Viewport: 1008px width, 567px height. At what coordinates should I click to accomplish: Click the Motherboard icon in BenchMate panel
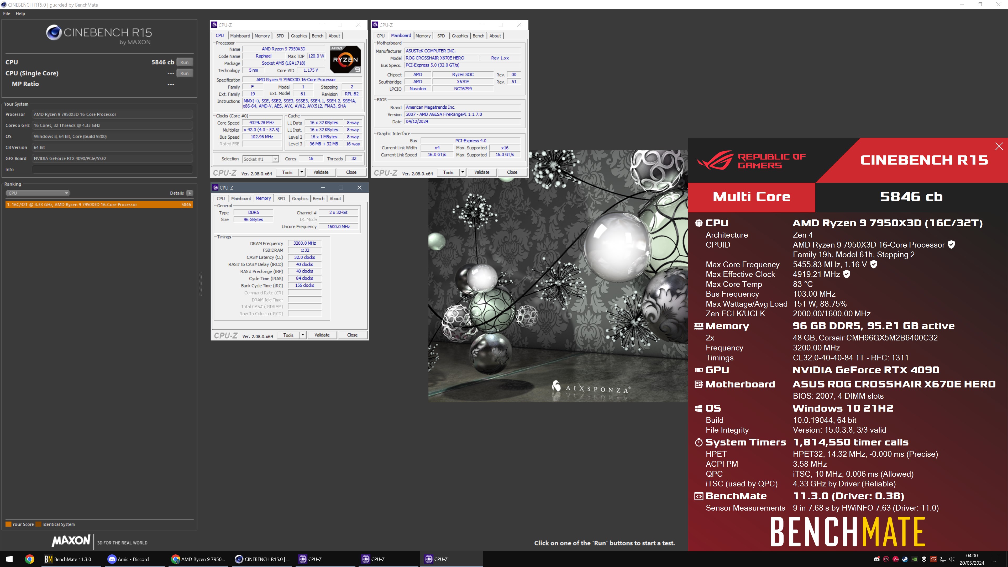(699, 384)
